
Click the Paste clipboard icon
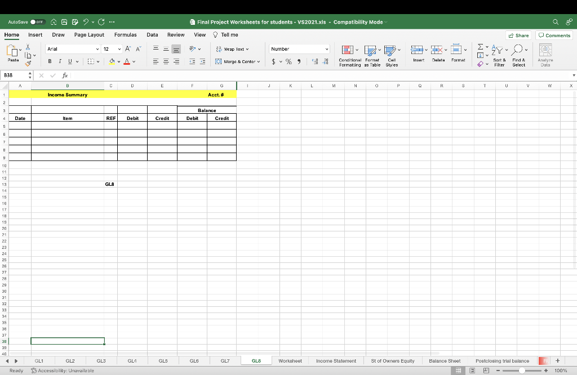point(12,51)
